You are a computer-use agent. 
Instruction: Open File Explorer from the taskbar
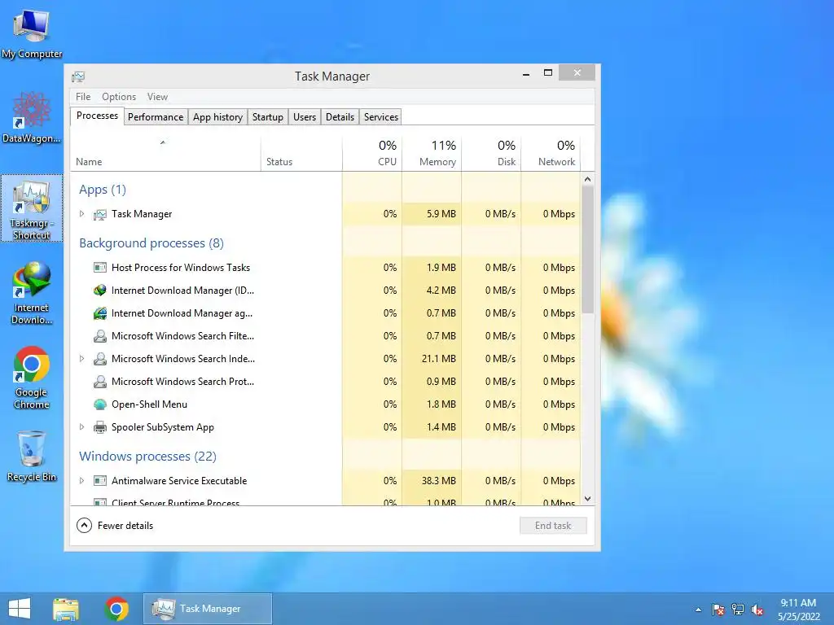66,609
